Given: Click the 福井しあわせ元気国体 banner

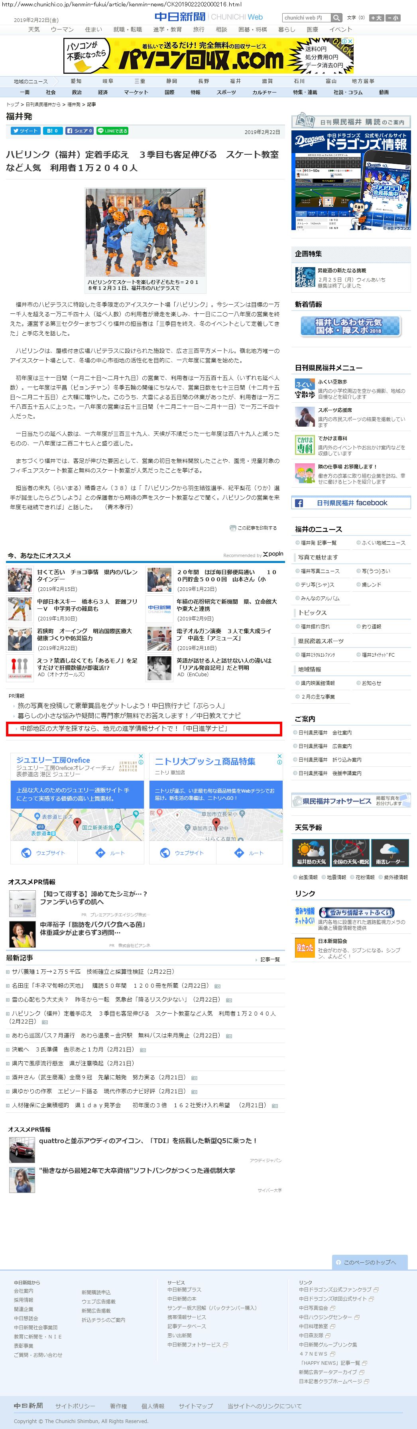Looking at the screenshot, I should pos(350,326).
